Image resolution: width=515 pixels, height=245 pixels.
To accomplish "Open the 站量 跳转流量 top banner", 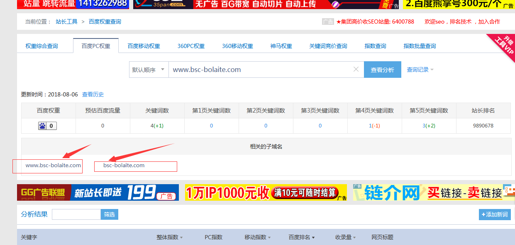I will point(73,4).
